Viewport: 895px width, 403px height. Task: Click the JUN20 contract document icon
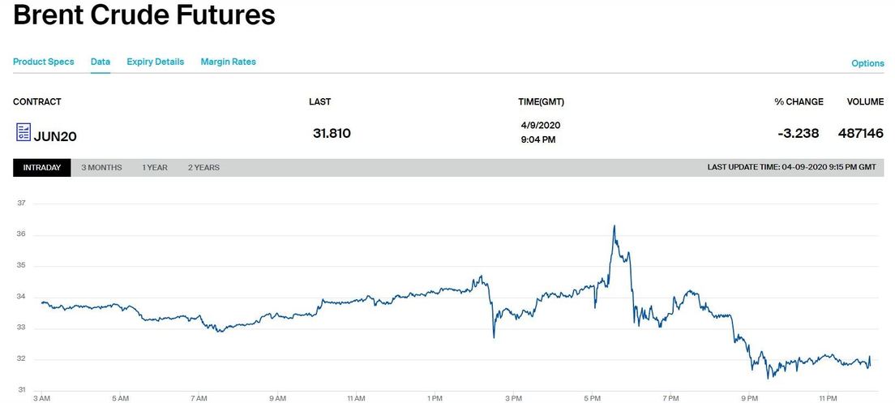pyautogui.click(x=23, y=132)
